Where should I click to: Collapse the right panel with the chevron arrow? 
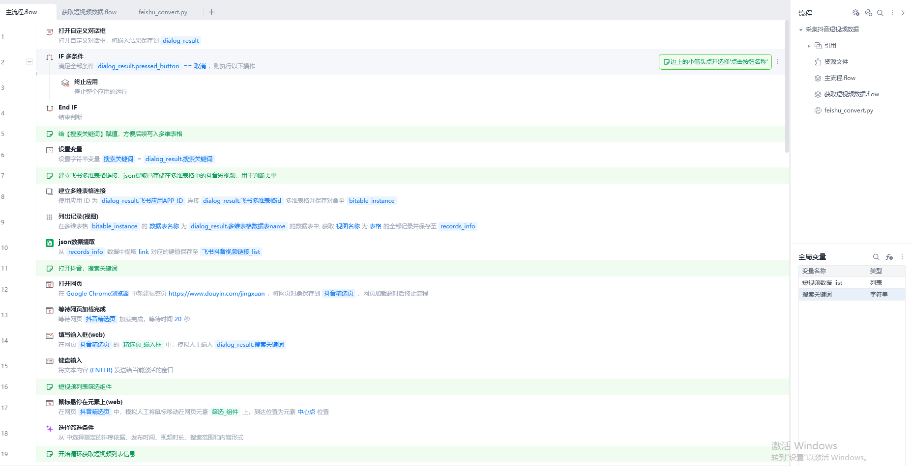pos(903,13)
